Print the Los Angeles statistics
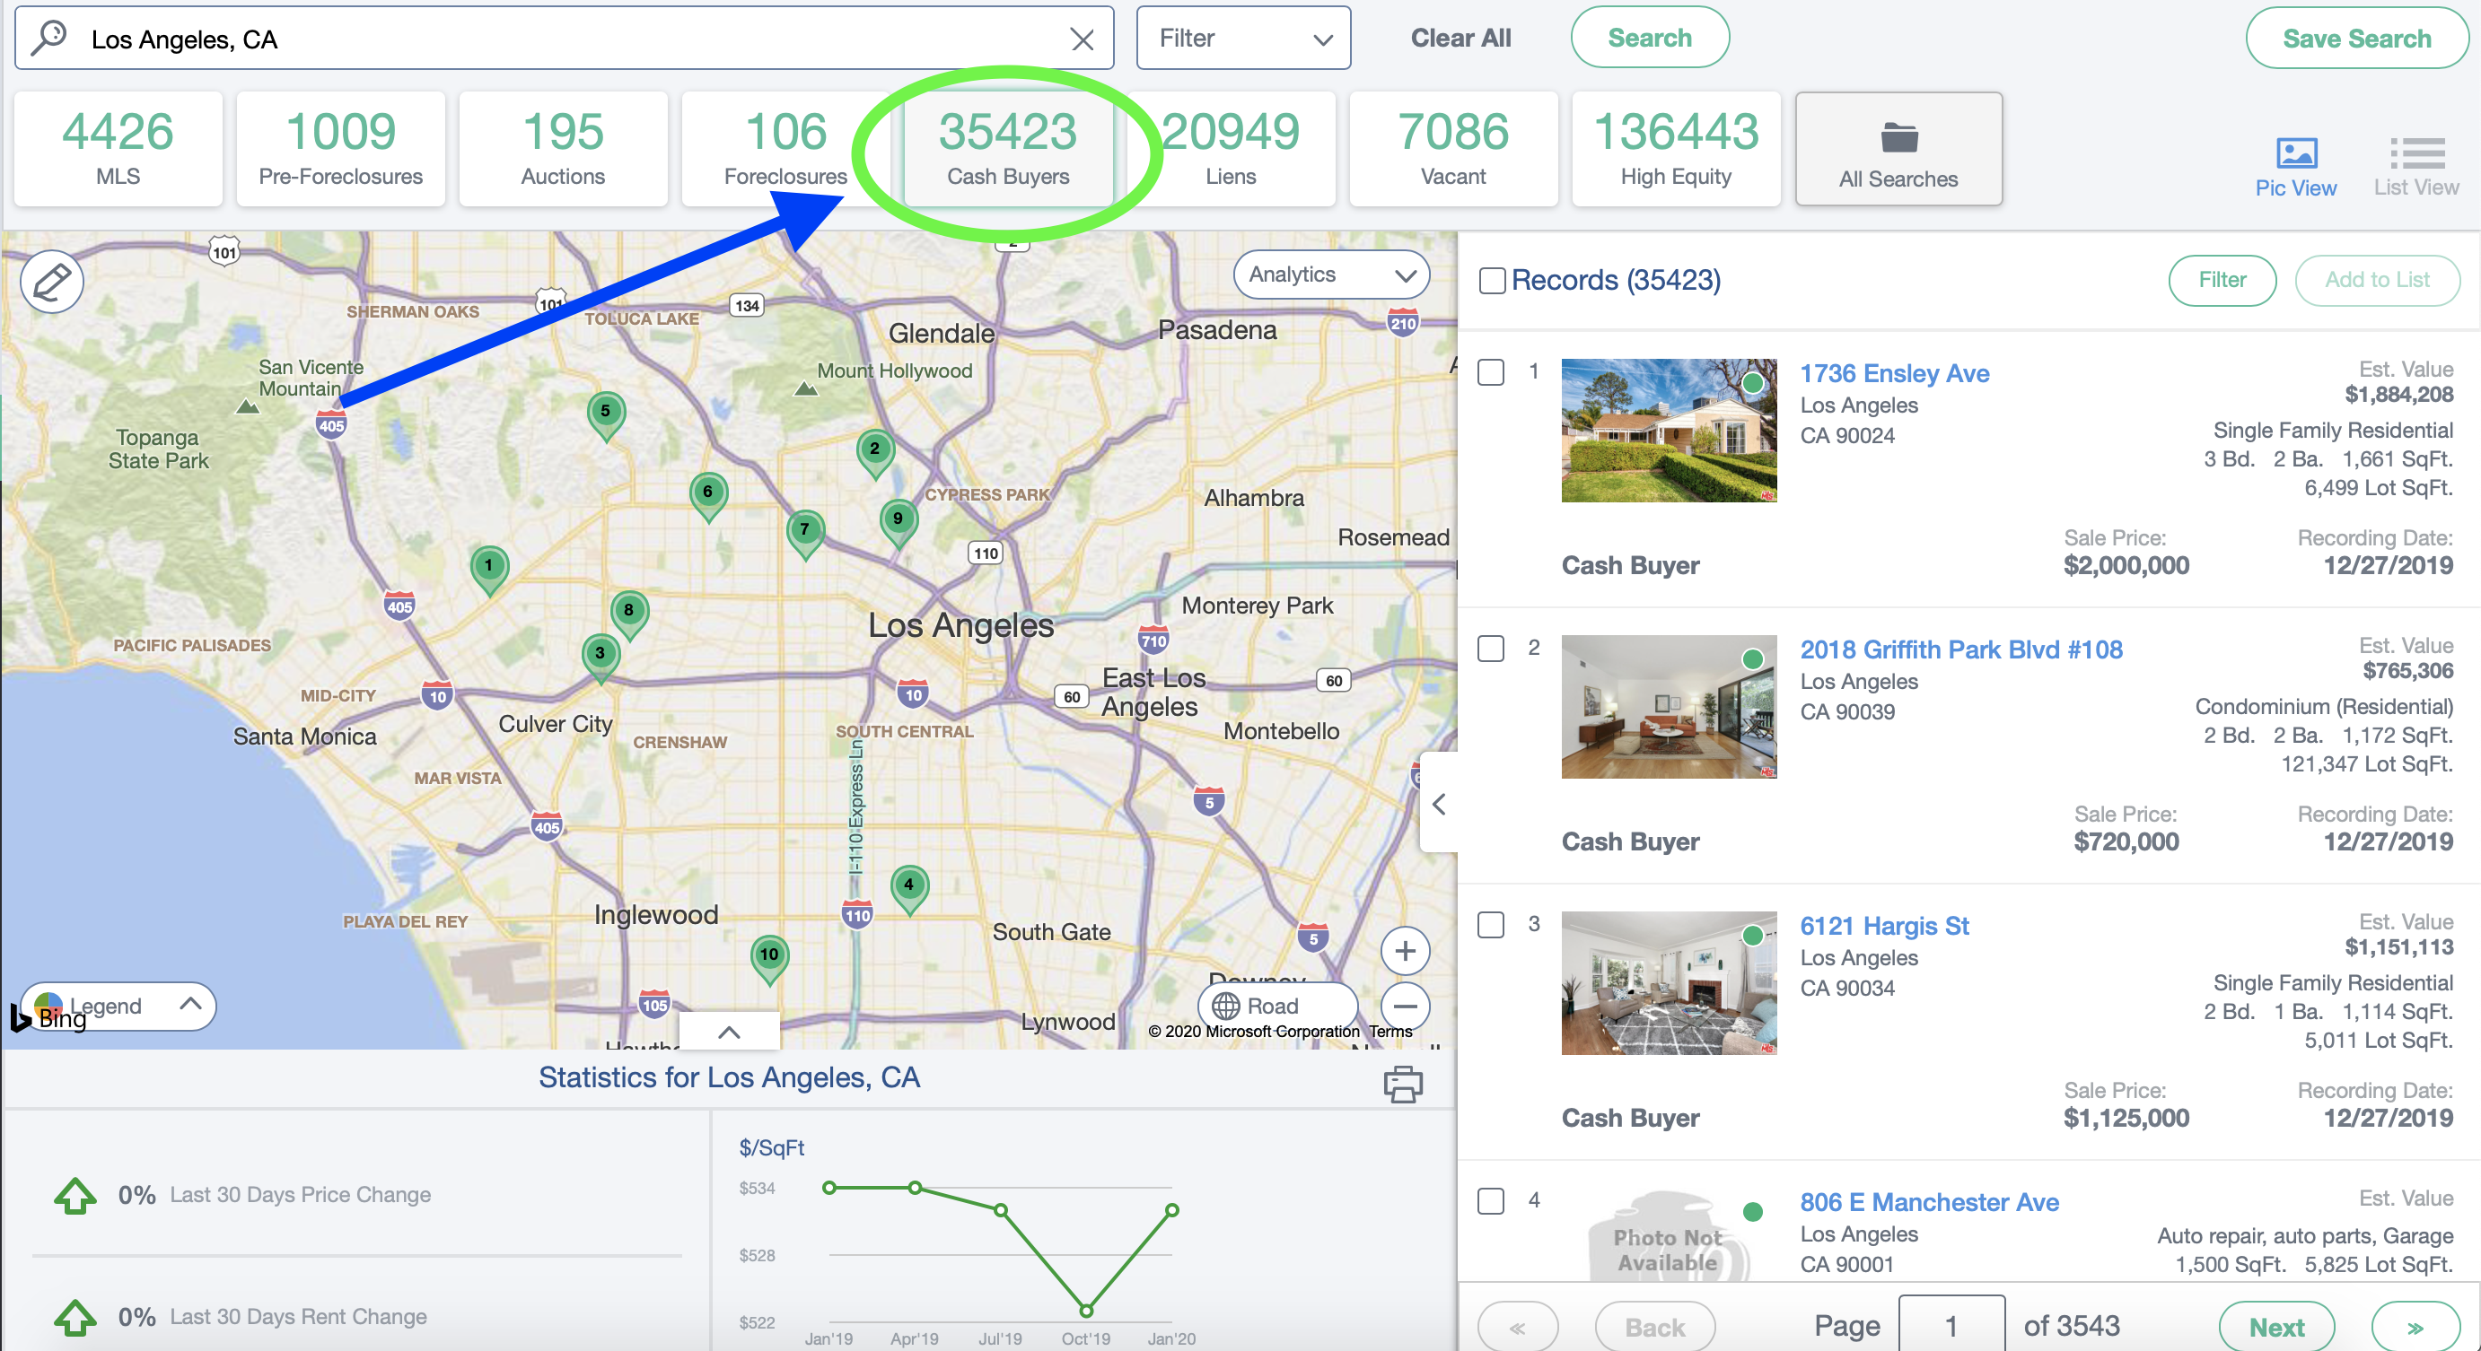This screenshot has width=2481, height=1351. (1402, 1084)
